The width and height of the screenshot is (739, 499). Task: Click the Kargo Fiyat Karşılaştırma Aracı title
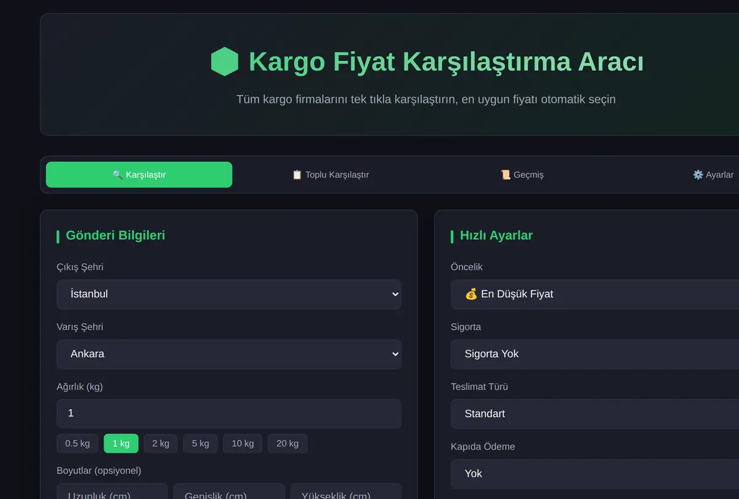pyautogui.click(x=446, y=62)
